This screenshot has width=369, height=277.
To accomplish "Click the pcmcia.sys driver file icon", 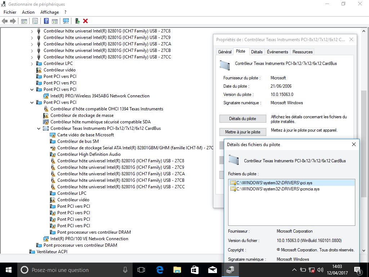I will tap(233, 189).
